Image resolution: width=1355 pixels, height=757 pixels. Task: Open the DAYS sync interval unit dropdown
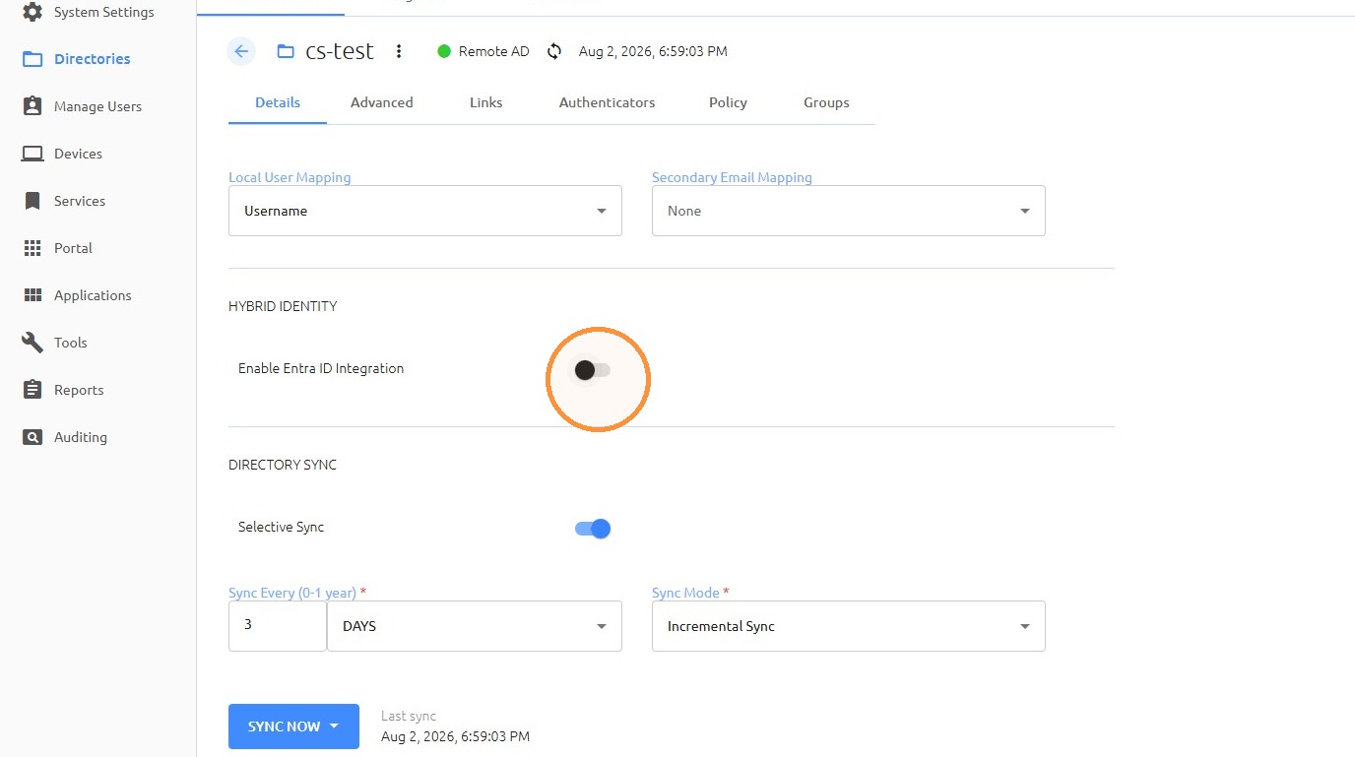(475, 626)
